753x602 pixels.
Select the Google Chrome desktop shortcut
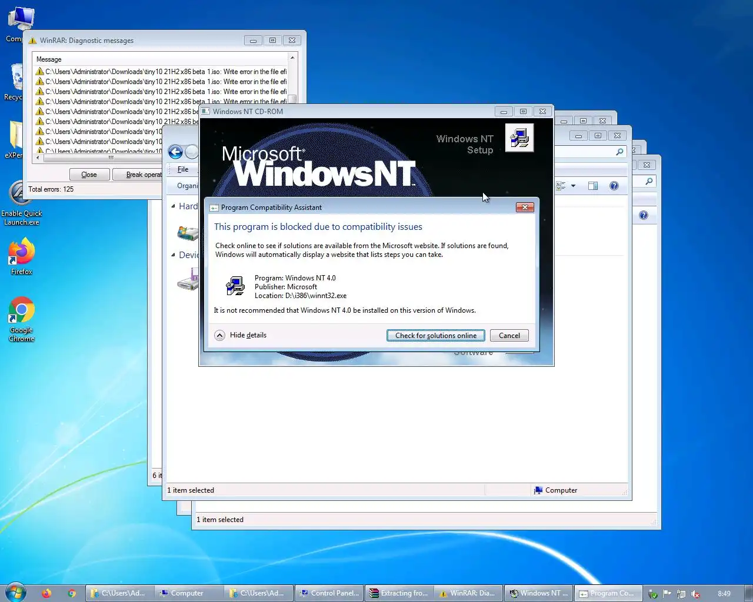point(21,319)
